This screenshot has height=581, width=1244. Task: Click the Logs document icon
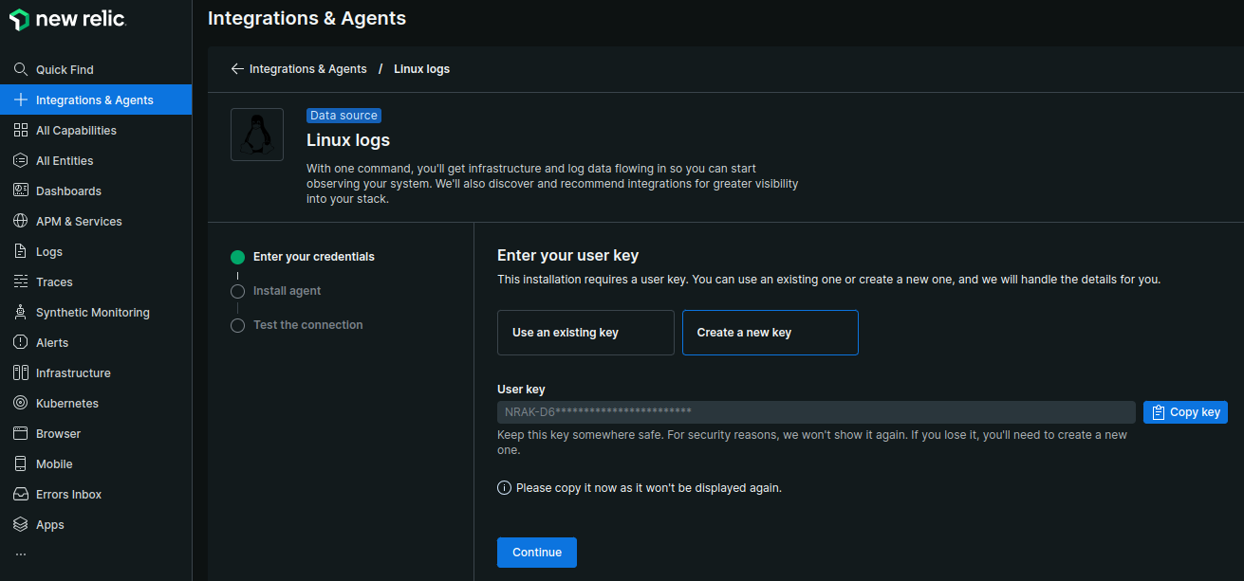click(x=21, y=251)
